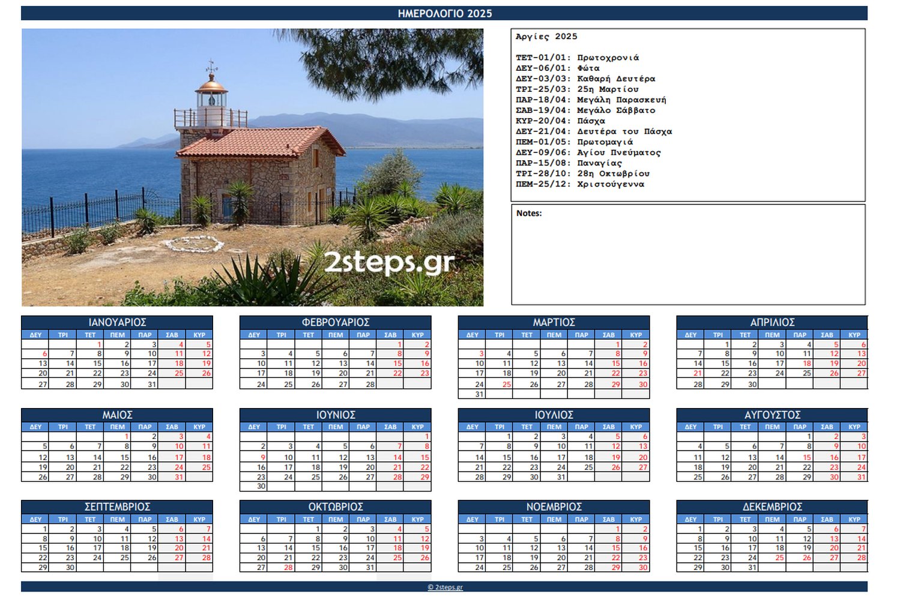
Task: Select the red day 21 in ΑΠΡΙΛΙΟΣ
Action: pyautogui.click(x=690, y=373)
